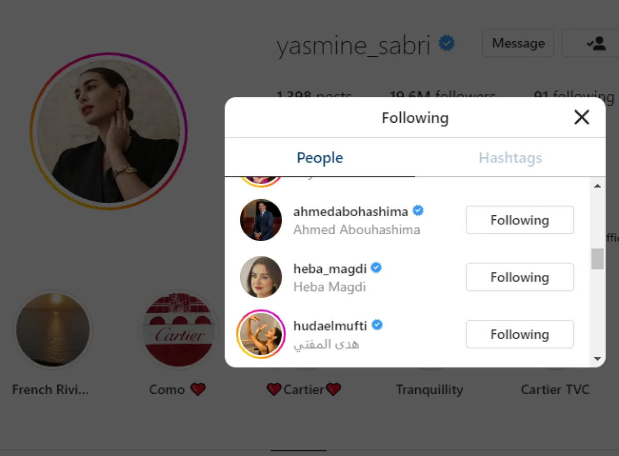This screenshot has height=456, width=619.
Task: Toggle Following for ahmedabohashima
Action: (x=519, y=220)
